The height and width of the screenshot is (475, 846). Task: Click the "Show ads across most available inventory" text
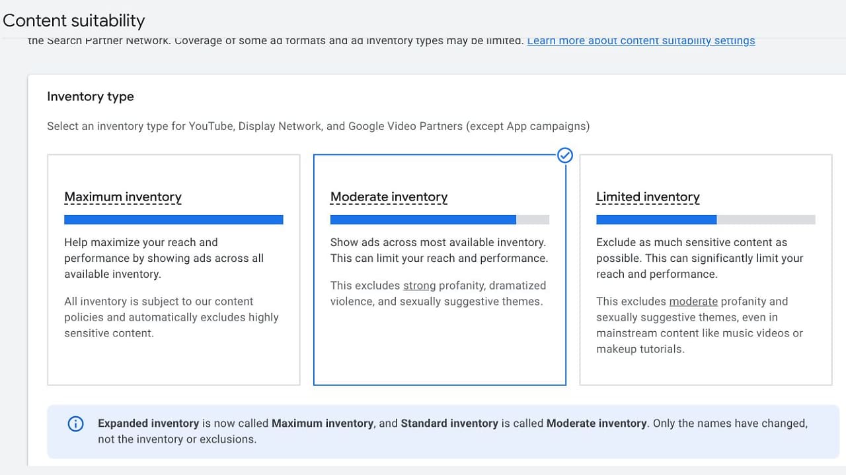(439, 250)
